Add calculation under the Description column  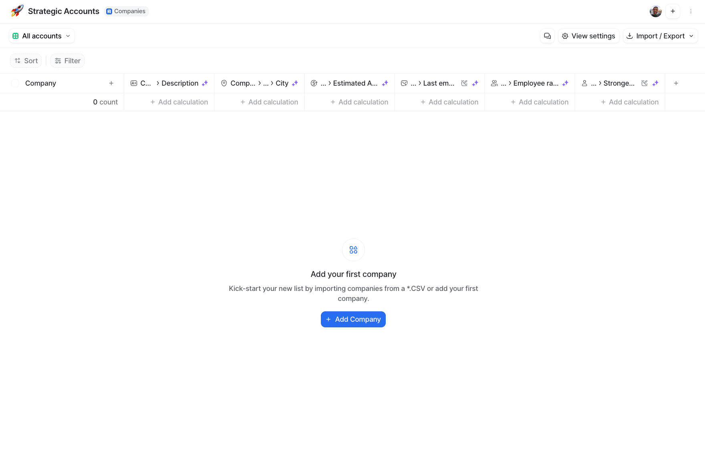coord(179,102)
